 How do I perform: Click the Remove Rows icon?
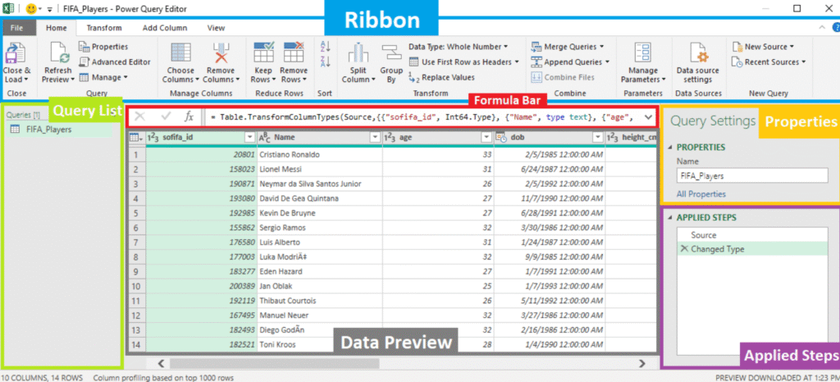(x=294, y=53)
